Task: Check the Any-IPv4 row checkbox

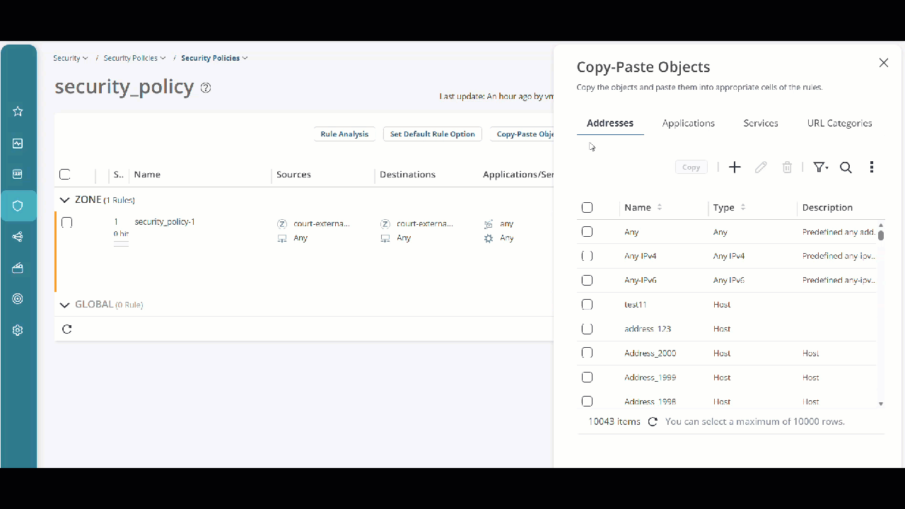Action: click(x=587, y=256)
